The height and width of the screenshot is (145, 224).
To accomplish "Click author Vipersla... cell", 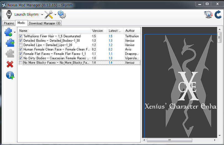I will [132, 58].
